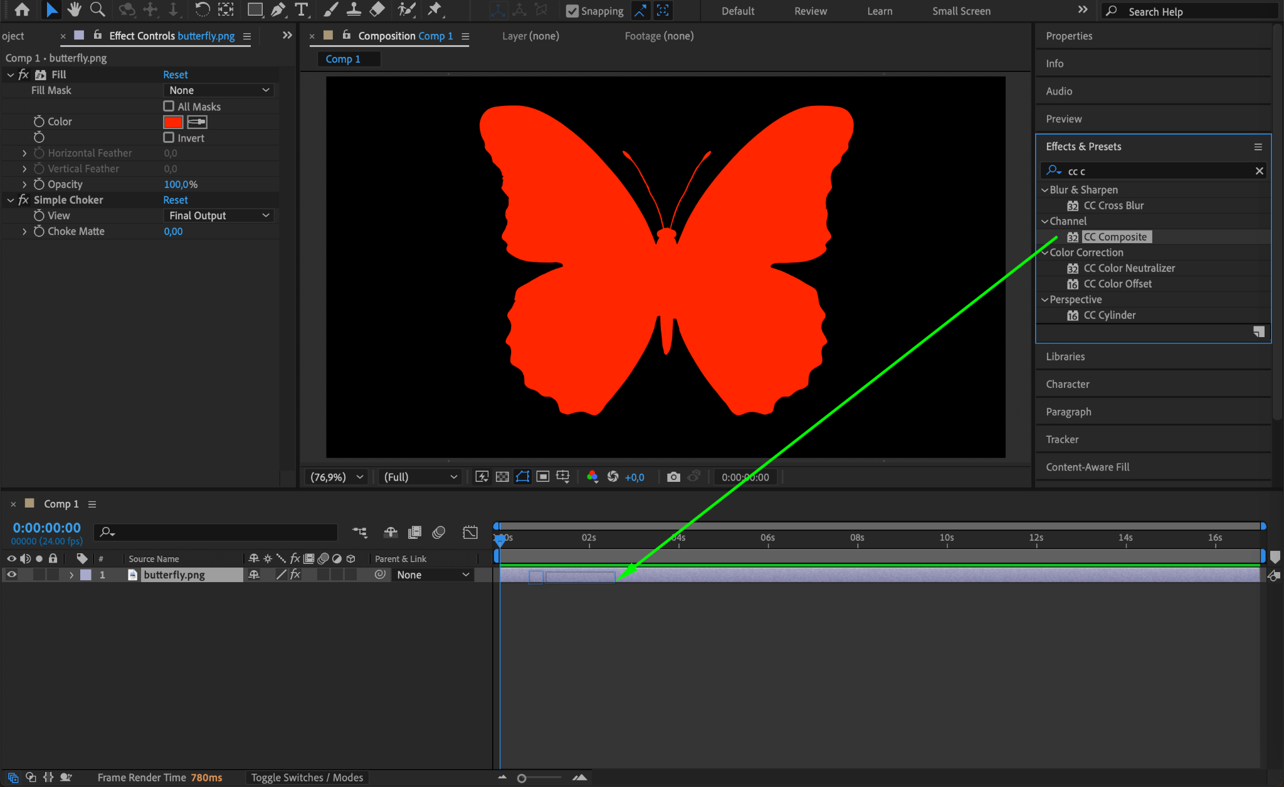Image resolution: width=1284 pixels, height=787 pixels.
Task: Check the Invert checkbox
Action: coord(169,138)
